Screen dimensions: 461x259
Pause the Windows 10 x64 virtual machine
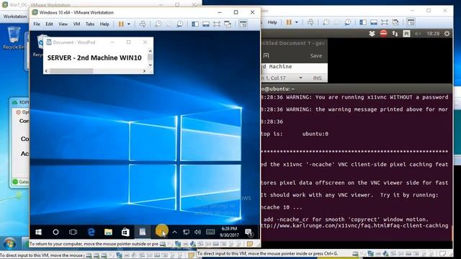pyautogui.click(x=121, y=24)
